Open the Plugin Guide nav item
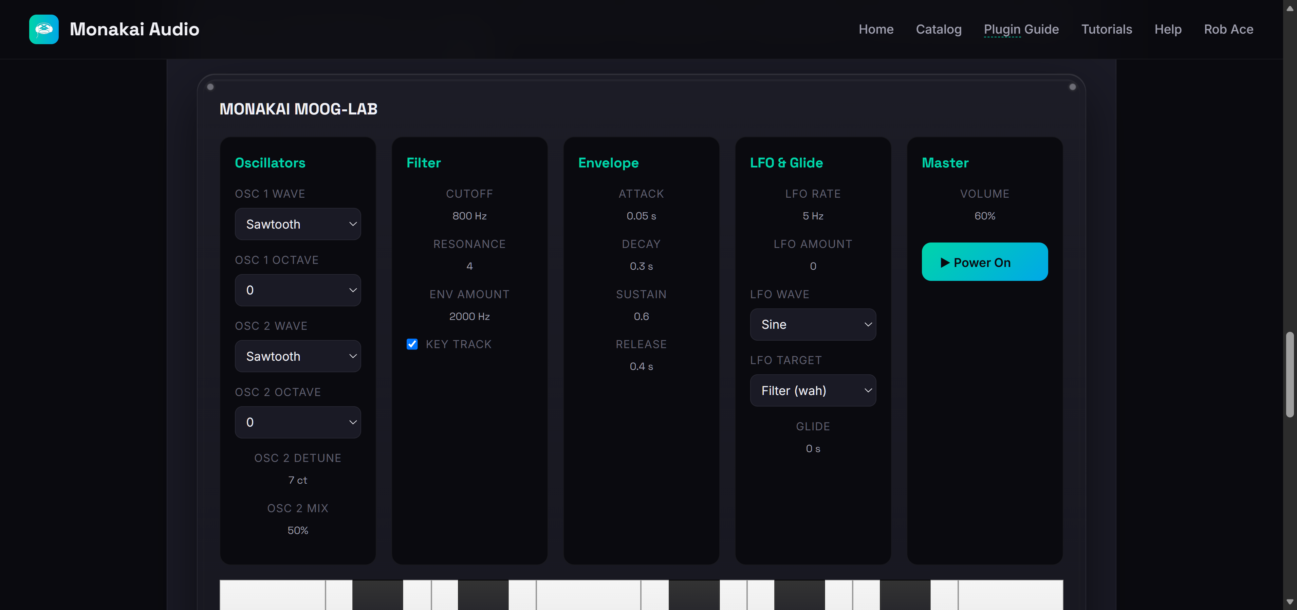 point(1021,29)
